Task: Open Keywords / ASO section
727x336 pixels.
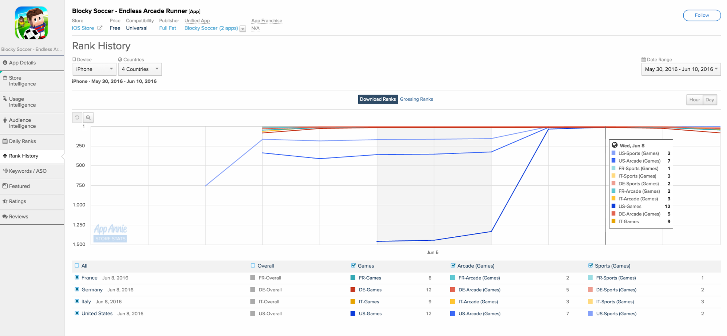Action: (27, 171)
